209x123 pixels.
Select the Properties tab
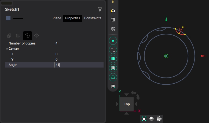point(73,18)
